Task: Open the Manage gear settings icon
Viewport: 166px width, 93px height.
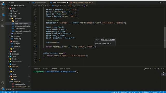Action: pyautogui.click(x=3, y=88)
